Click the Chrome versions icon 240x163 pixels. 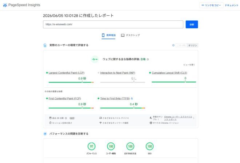tap(151, 123)
